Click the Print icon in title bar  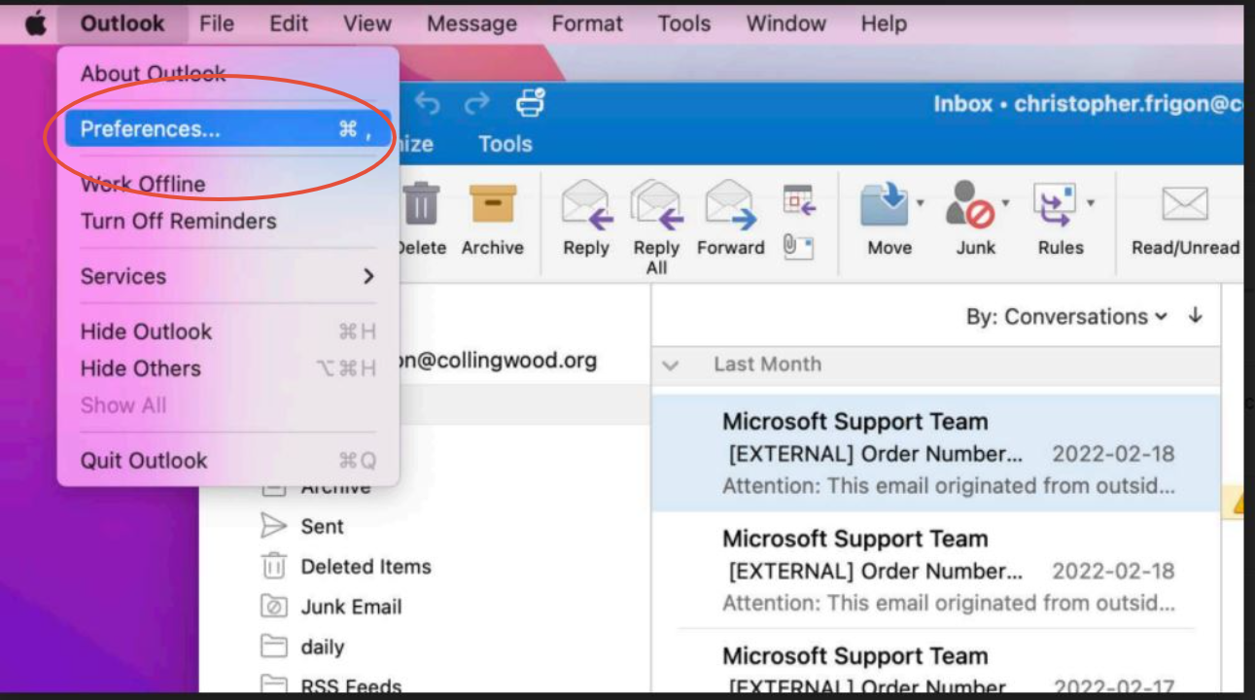pyautogui.click(x=531, y=102)
